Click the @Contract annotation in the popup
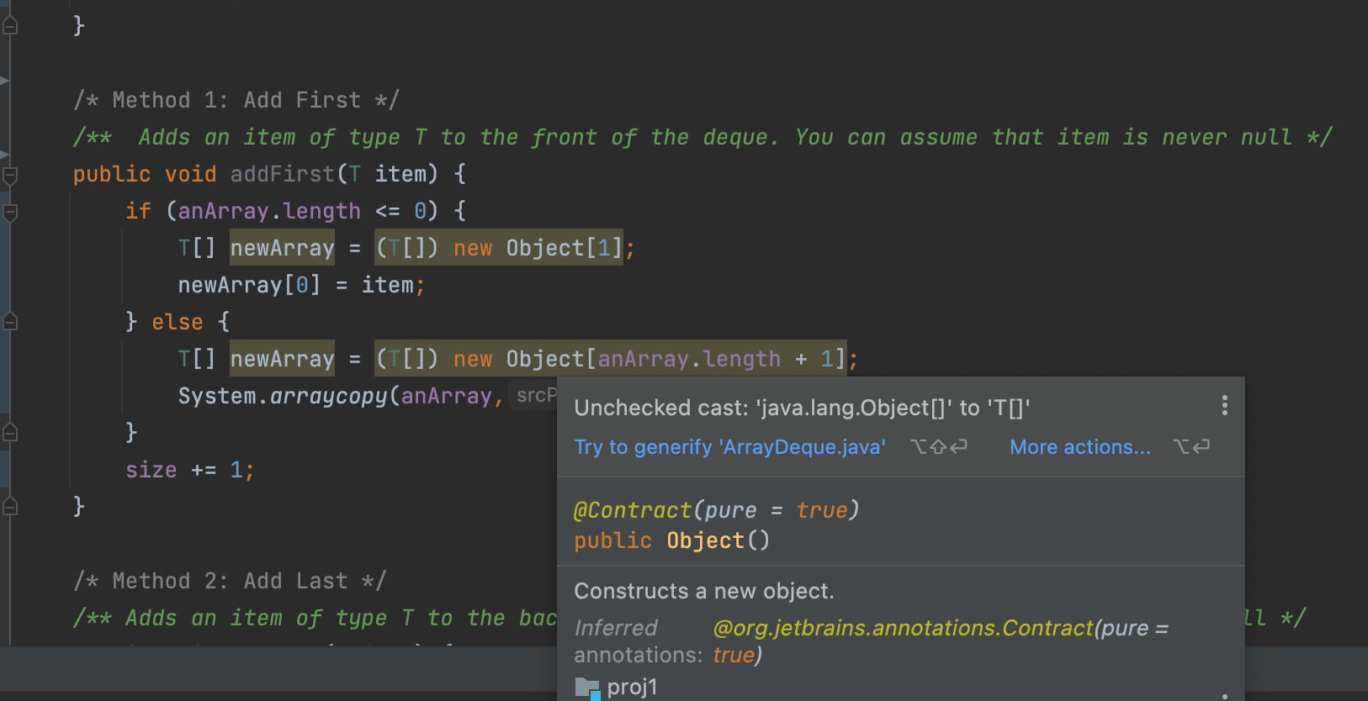1368x701 pixels. 632,510
